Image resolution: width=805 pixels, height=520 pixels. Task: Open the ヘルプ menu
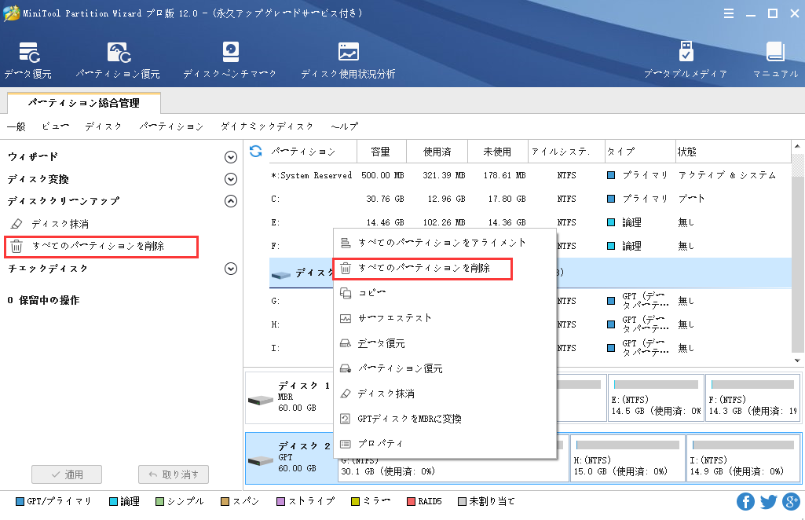pos(345,126)
